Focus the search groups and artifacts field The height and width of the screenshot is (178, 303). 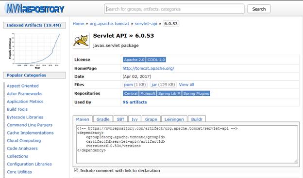pos(174,9)
